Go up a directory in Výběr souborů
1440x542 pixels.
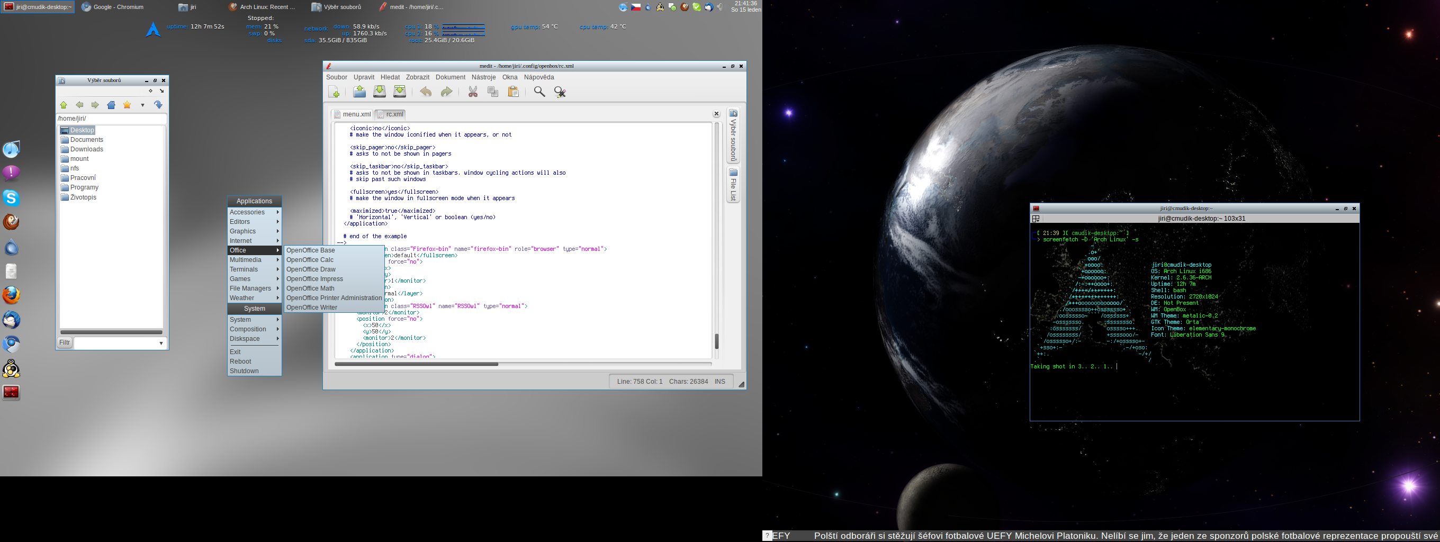[64, 105]
